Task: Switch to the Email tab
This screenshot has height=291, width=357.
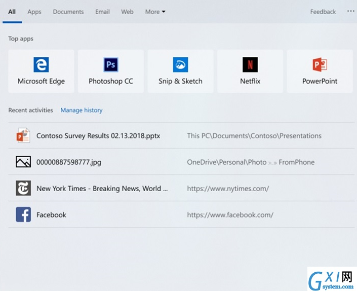Action: (102, 12)
